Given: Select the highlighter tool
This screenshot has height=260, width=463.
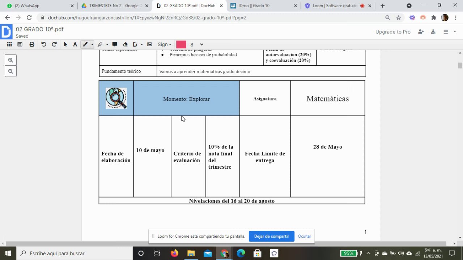Looking at the screenshot, I should (x=100, y=44).
